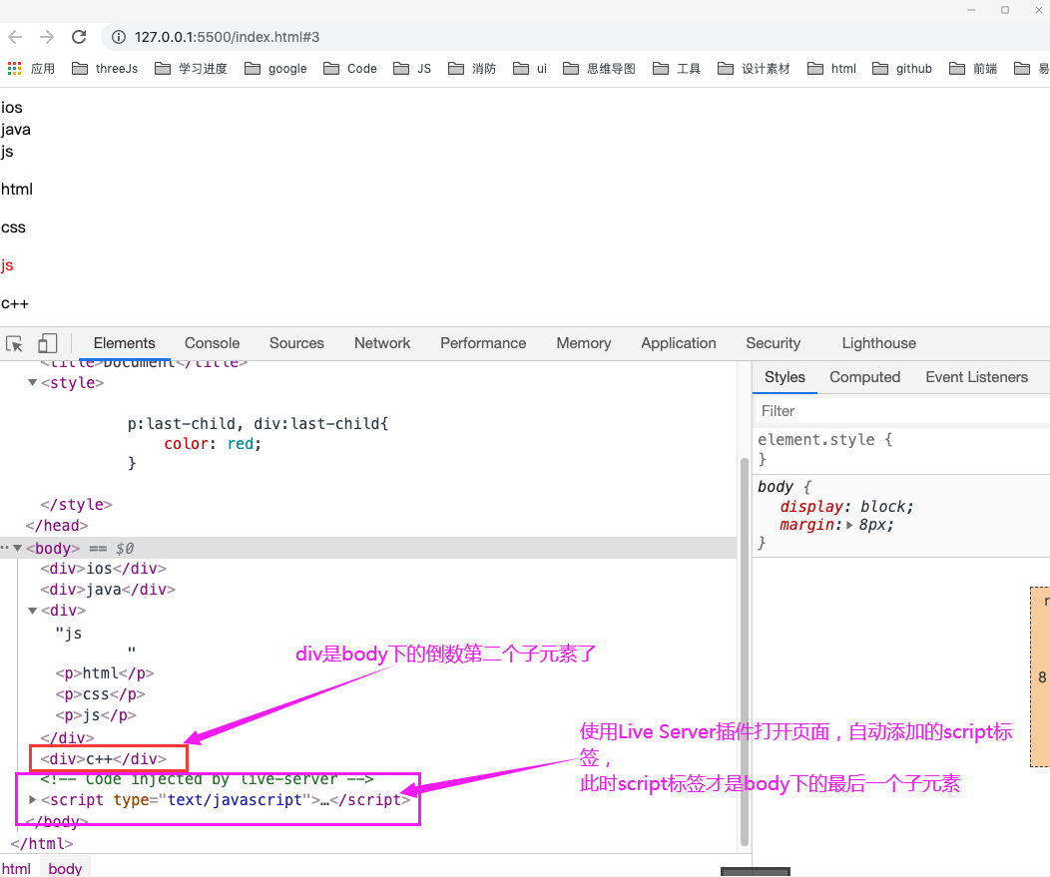Open the 消防 bookmark folder
1050x877 pixels.
pyautogui.click(x=472, y=68)
